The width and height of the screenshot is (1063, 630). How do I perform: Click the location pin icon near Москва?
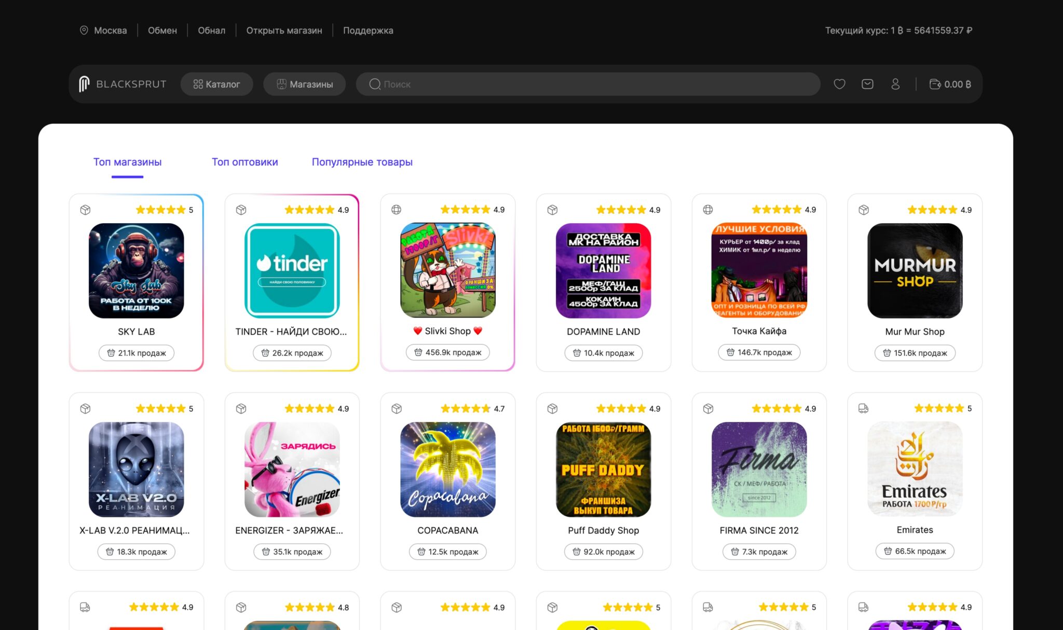pyautogui.click(x=84, y=30)
